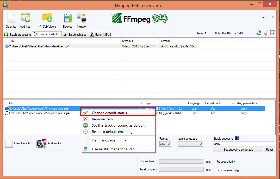
Task: Click the Process priority label
Action: pyautogui.click(x=226, y=162)
